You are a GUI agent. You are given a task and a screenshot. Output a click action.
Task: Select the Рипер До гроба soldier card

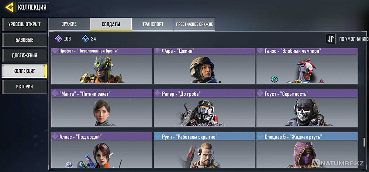click(204, 108)
